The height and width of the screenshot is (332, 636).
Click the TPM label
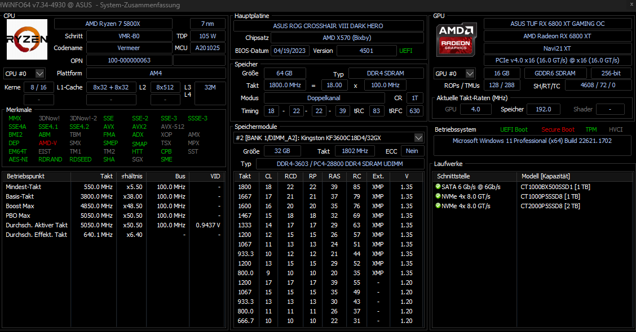click(x=591, y=129)
